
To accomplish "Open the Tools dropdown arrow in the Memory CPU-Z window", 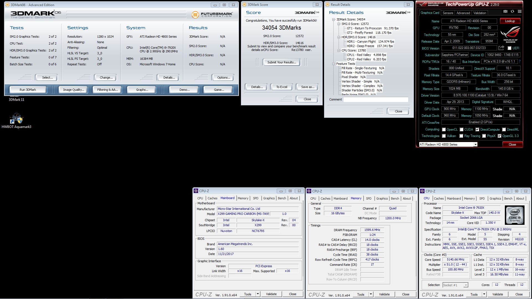I will 371,294.
